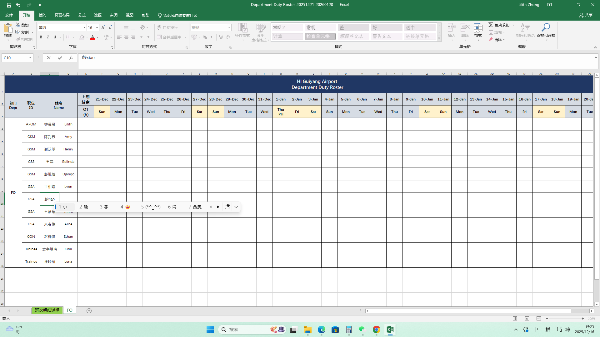Click the font color red swatch

pyautogui.click(x=92, y=37)
